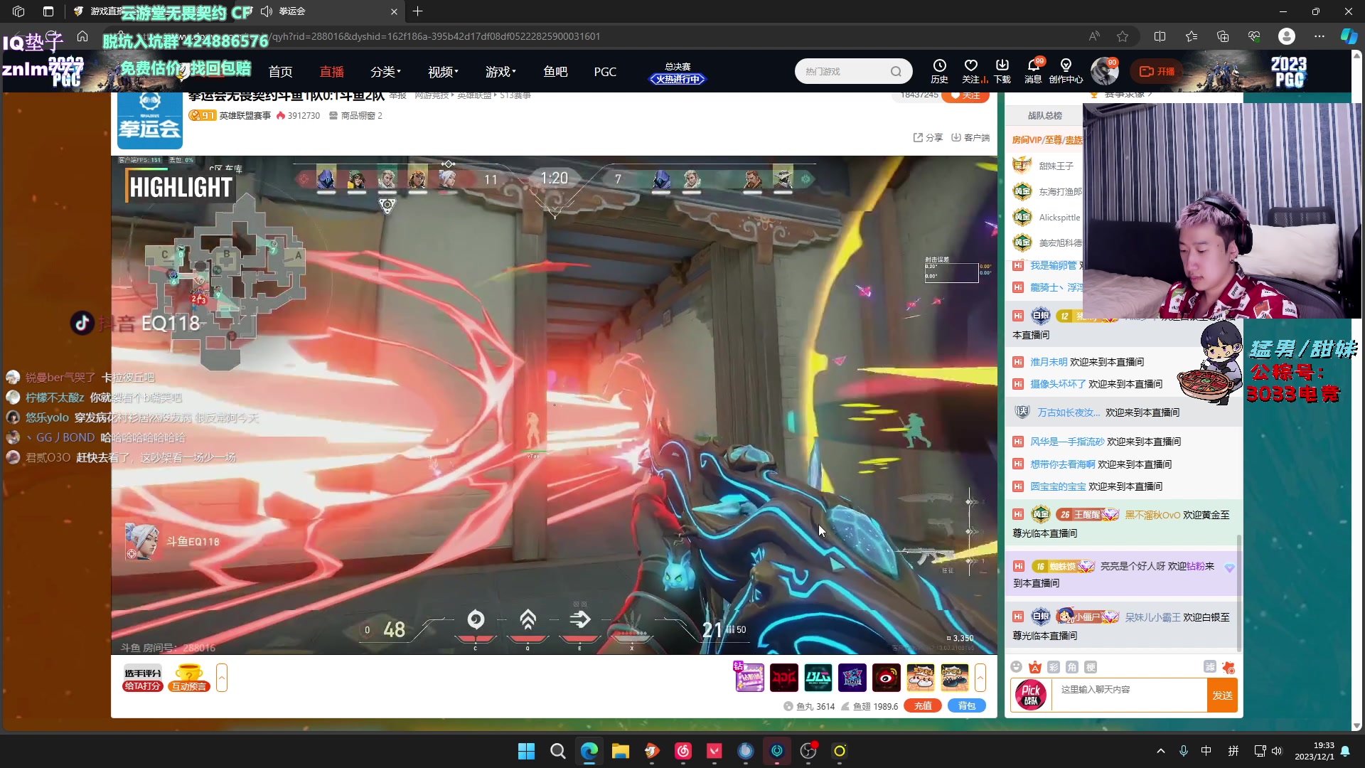This screenshot has width=1365, height=768.
Task: Click username Alickspittle in VIP list
Action: pos(1059,218)
